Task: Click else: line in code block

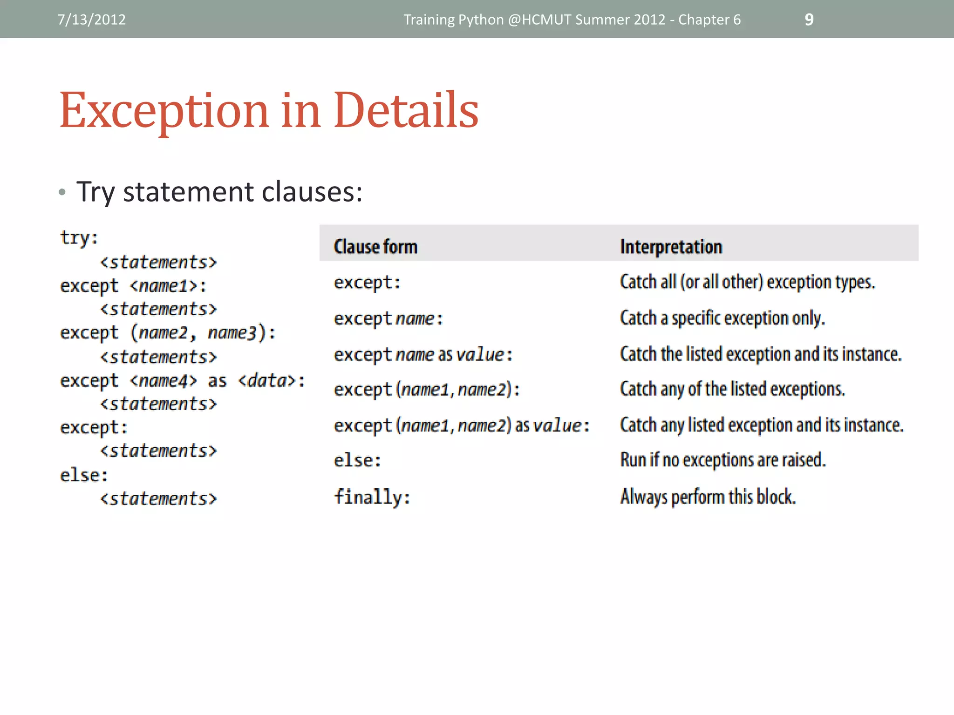Action: [x=84, y=475]
